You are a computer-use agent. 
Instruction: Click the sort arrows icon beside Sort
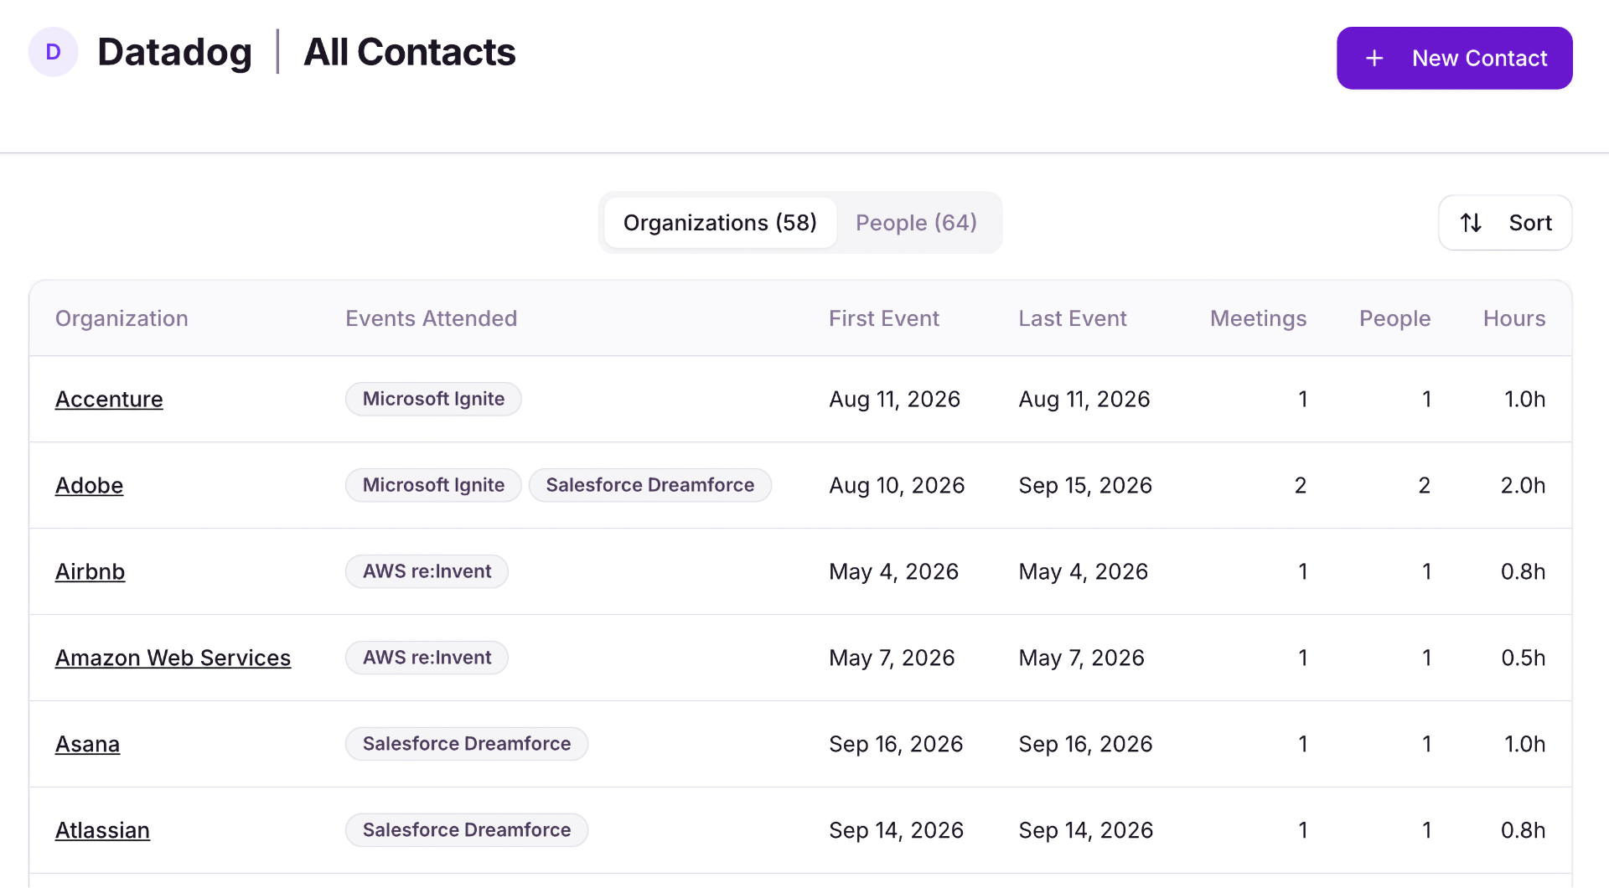(1472, 223)
